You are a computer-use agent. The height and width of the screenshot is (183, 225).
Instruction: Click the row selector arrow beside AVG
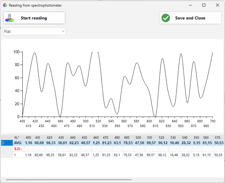coord(3,143)
